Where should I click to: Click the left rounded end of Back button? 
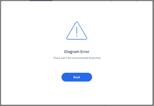point(64,77)
